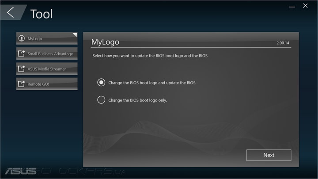Open the Small Business Advantage entry
Viewport: 318px width, 179px height.
47,53
